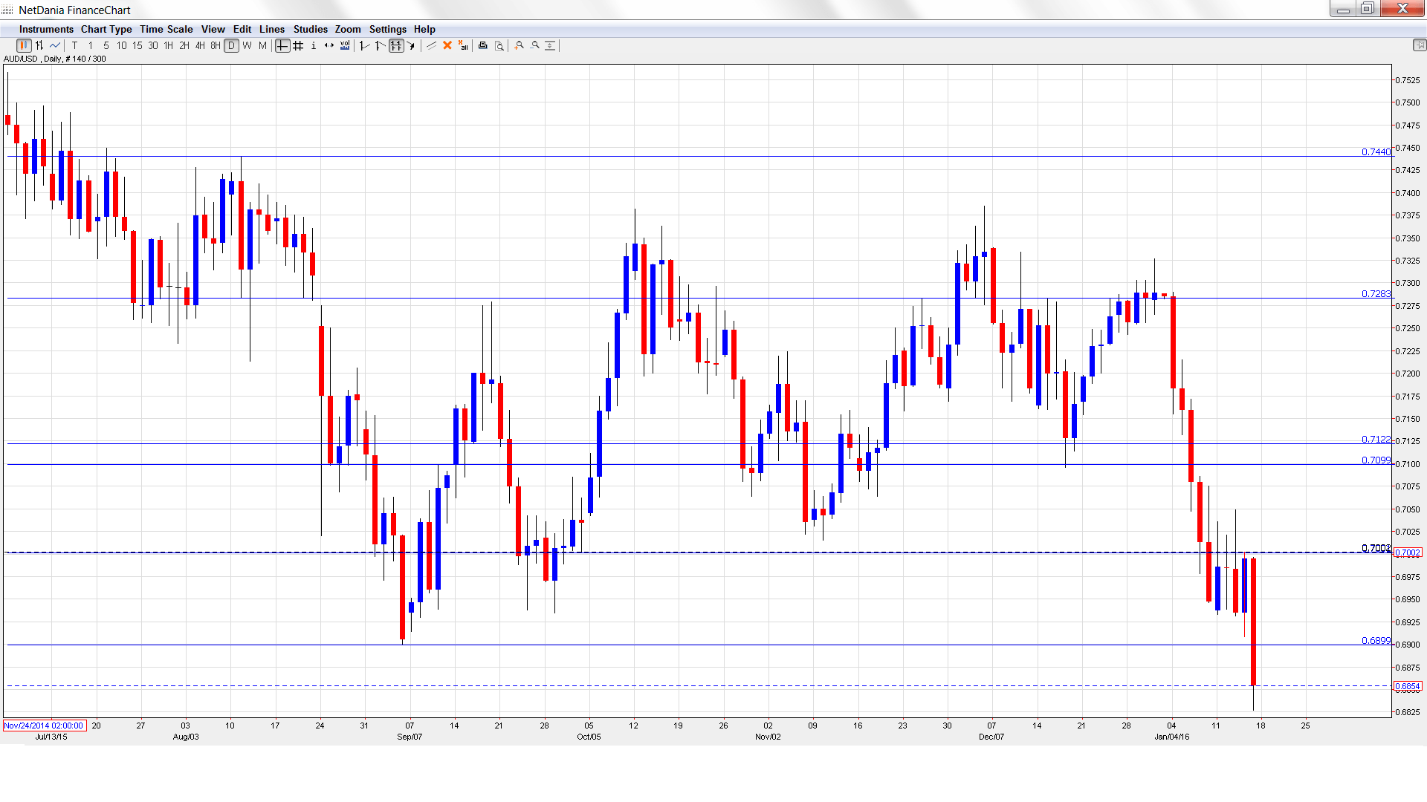Image resolution: width=1427 pixels, height=802 pixels.
Task: Toggle the Daily timeframe button
Action: coord(230,45)
